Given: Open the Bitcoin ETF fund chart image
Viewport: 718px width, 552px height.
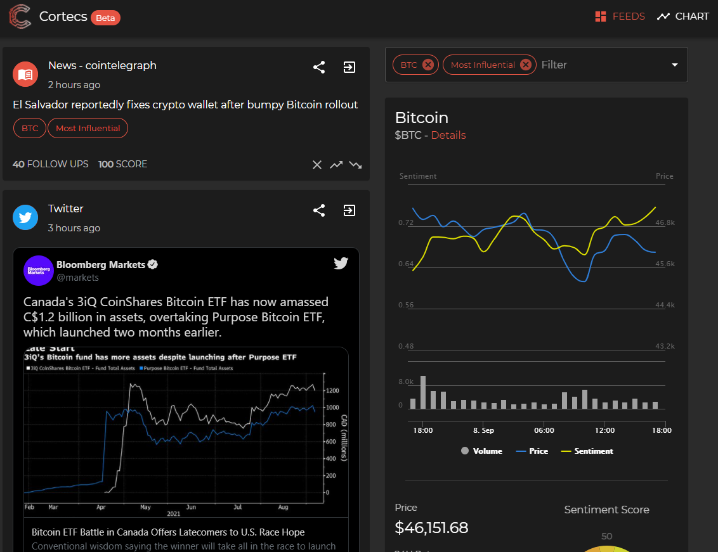Looking at the screenshot, I should (x=186, y=432).
